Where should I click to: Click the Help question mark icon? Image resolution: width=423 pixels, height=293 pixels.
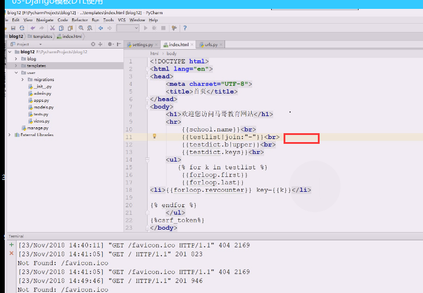click(x=185, y=28)
